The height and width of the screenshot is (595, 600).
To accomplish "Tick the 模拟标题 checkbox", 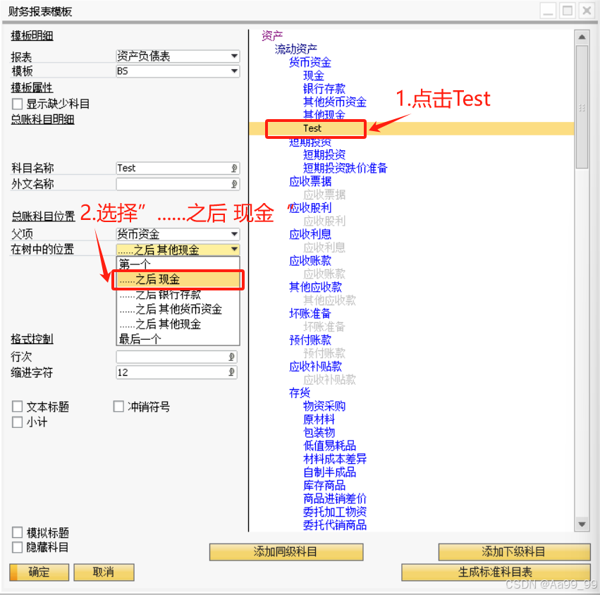I will [17, 532].
